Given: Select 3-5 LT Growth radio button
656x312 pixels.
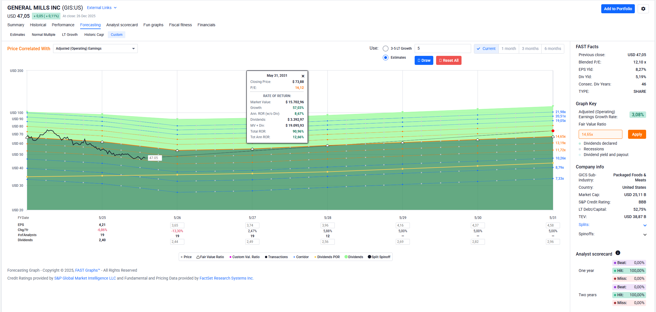Looking at the screenshot, I should click(385, 49).
